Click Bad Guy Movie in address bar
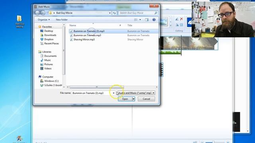 coord(64,13)
